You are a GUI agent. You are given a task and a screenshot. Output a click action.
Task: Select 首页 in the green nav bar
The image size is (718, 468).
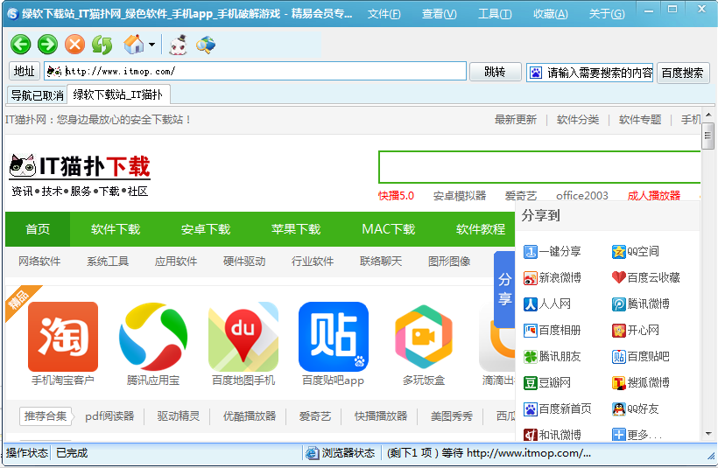pyautogui.click(x=38, y=229)
